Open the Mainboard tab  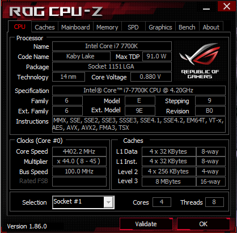75,27
